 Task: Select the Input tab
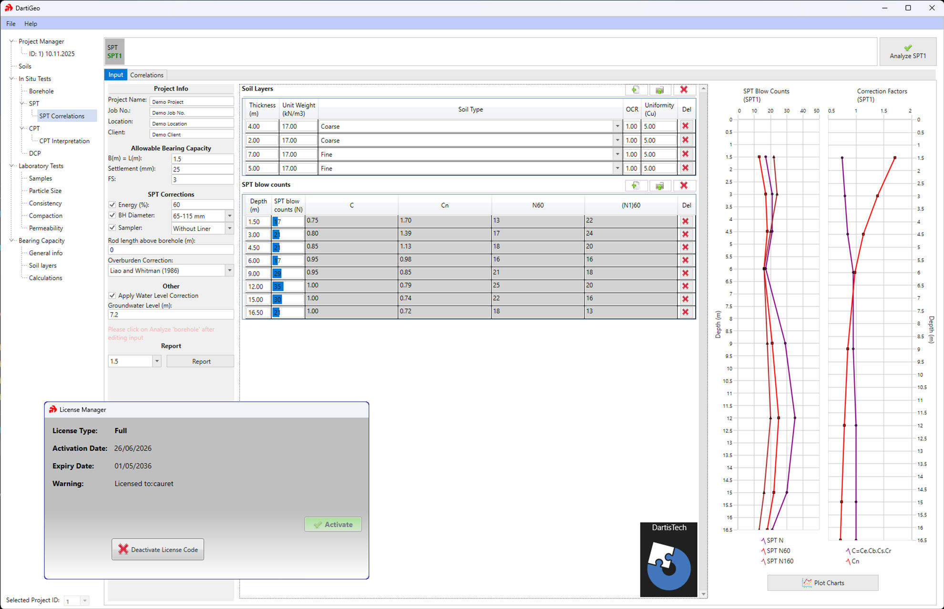click(115, 75)
